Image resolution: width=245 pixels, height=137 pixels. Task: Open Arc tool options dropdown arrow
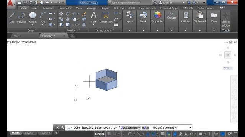(43, 25)
